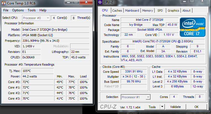Click the Power value 44.2 watts

coord(38,76)
